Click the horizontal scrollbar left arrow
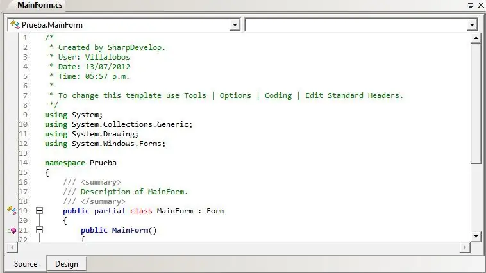The width and height of the screenshot is (486, 273). click(x=12, y=247)
